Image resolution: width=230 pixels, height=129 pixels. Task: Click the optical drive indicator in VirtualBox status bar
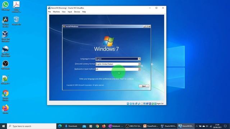pyautogui.click(x=131, y=104)
